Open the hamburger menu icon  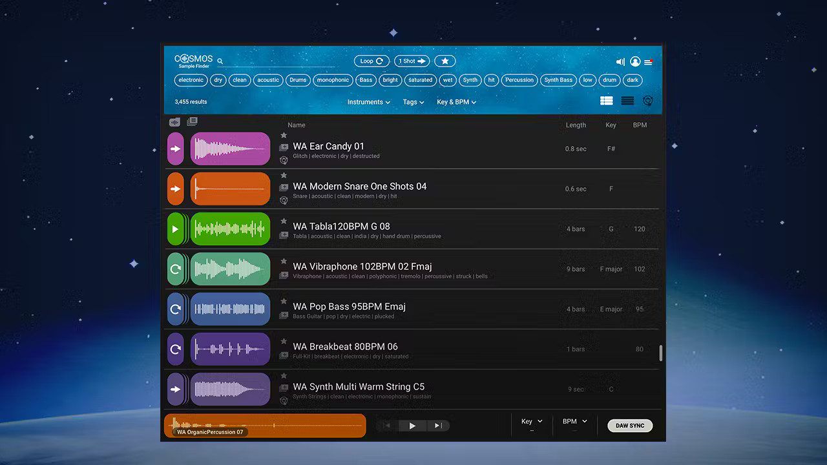click(x=648, y=62)
